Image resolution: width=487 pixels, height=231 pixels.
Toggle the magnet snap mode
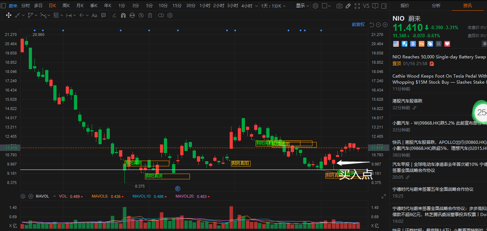[x=123, y=15]
